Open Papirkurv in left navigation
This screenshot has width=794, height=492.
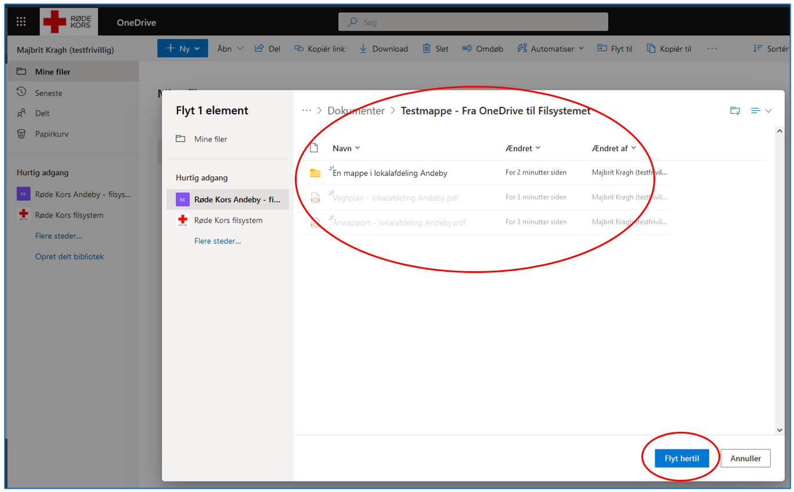tap(73, 134)
